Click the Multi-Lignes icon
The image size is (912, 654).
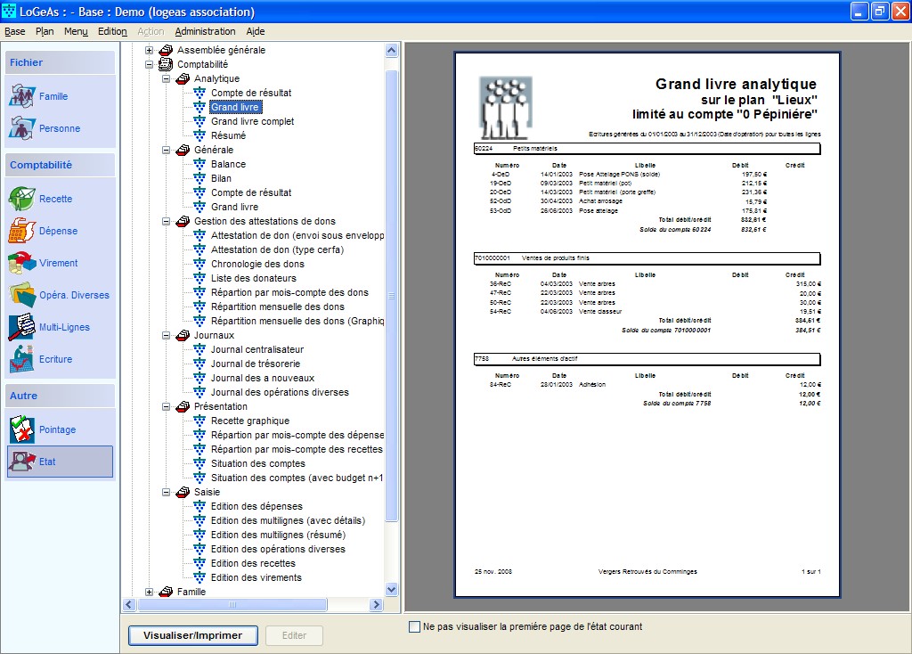22,327
